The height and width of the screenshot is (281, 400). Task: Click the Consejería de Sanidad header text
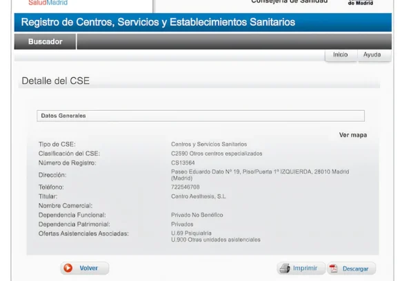coord(289,2)
